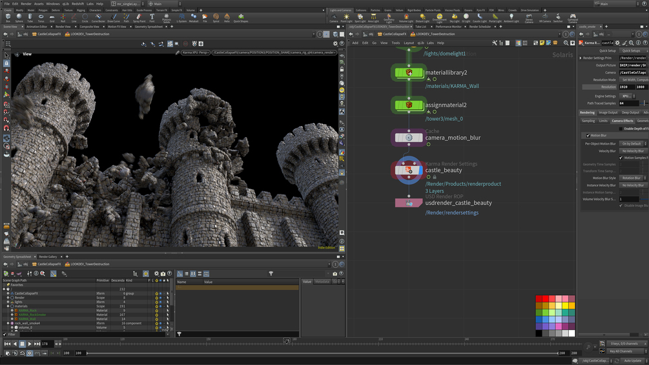Click the camera_motion_blur cache node
The width and height of the screenshot is (649, 365).
click(408, 138)
